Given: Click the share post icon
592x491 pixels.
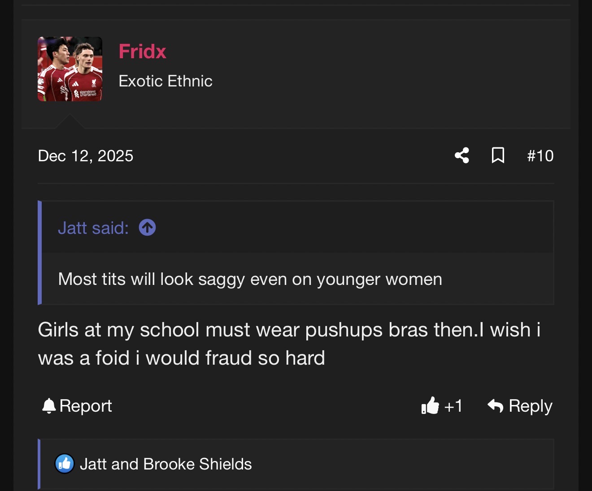Looking at the screenshot, I should (x=462, y=155).
